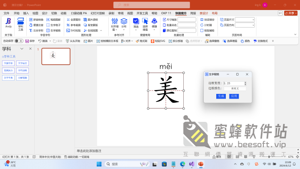This screenshot has width=300, height=169.
Task: Pick border color via 自定义 swatch
Action: click(x=235, y=88)
